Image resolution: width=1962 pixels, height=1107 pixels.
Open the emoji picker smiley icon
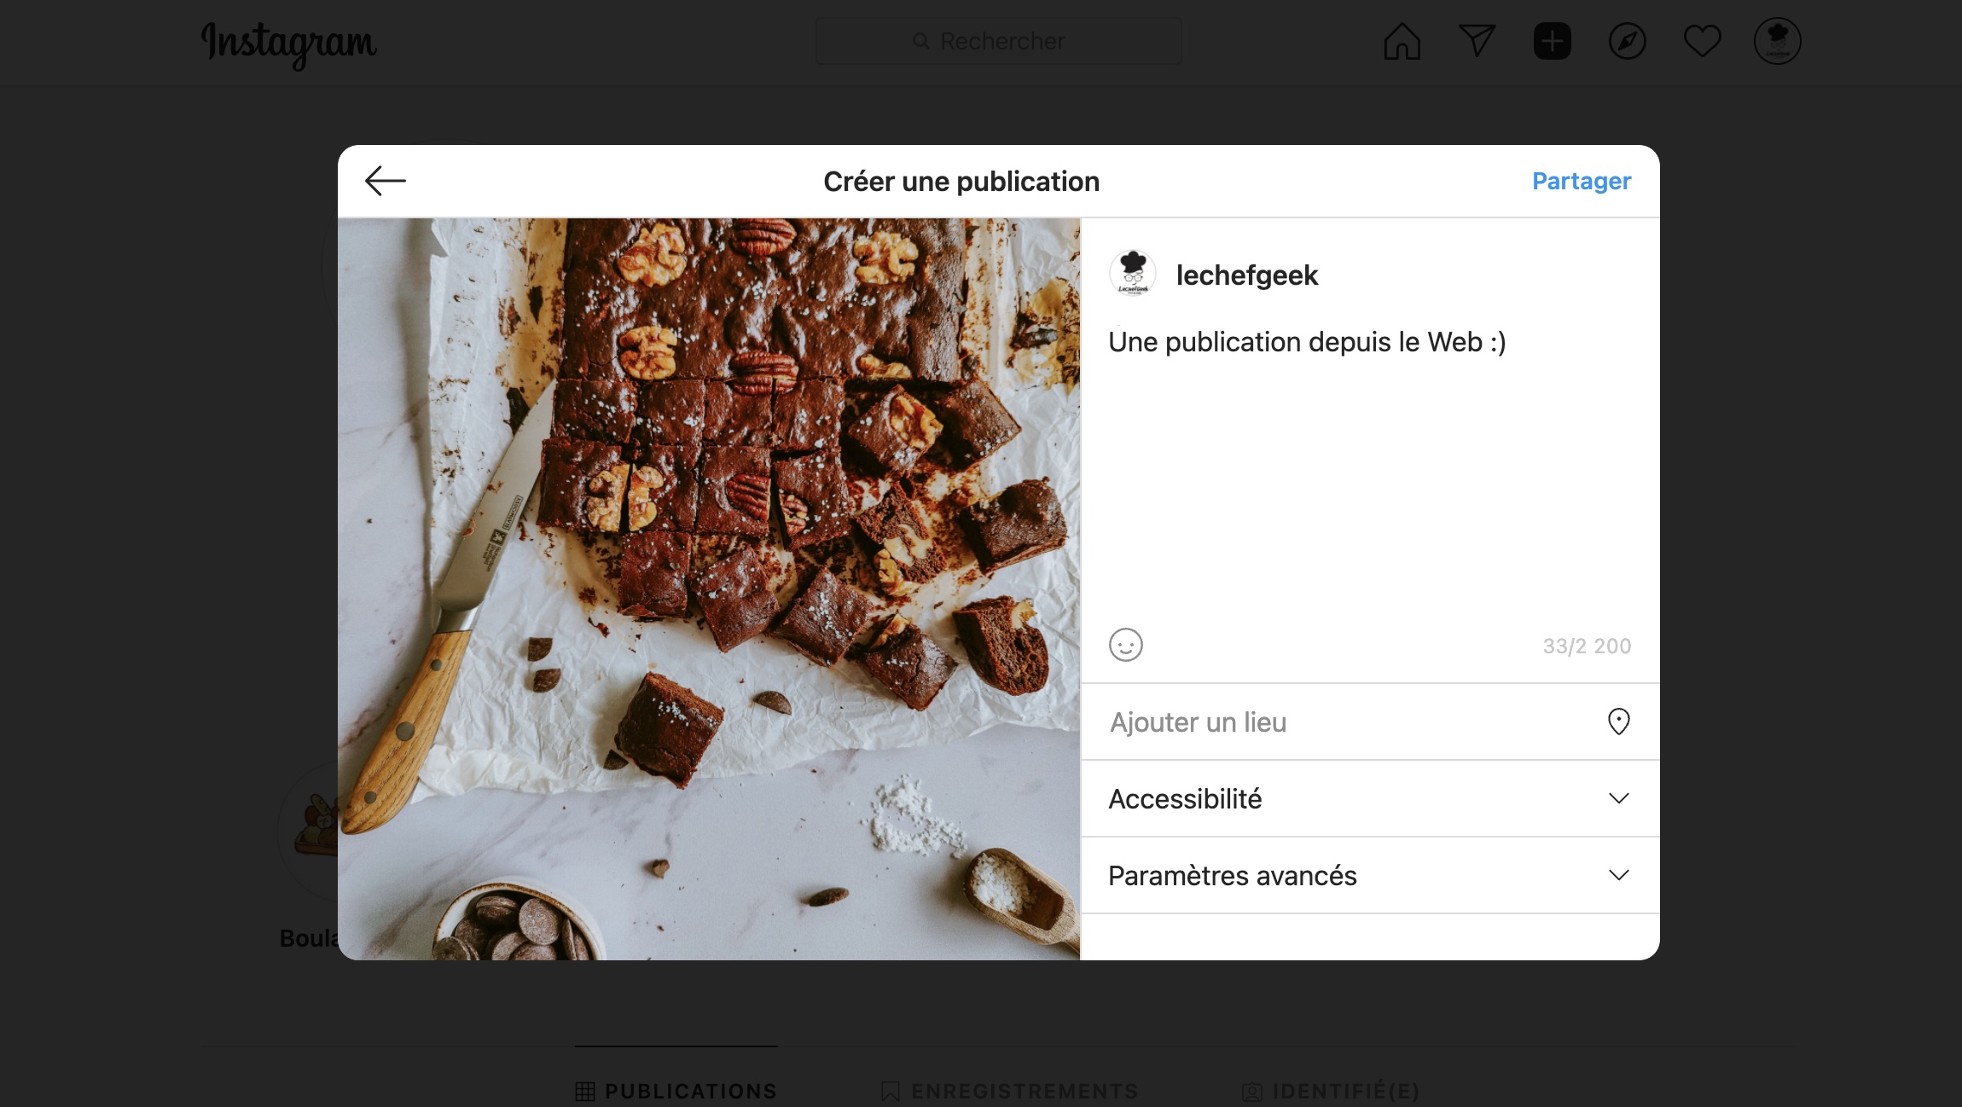point(1125,645)
